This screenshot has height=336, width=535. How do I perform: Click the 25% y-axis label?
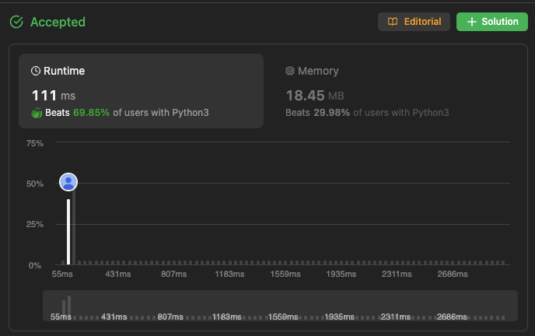point(35,225)
